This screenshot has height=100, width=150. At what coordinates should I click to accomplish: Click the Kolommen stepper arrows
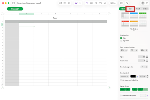coord(147,61)
